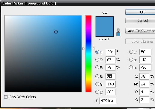Click the hue slider's right arrow handle
The width and height of the screenshot is (155, 109).
pyautogui.click(x=93, y=48)
